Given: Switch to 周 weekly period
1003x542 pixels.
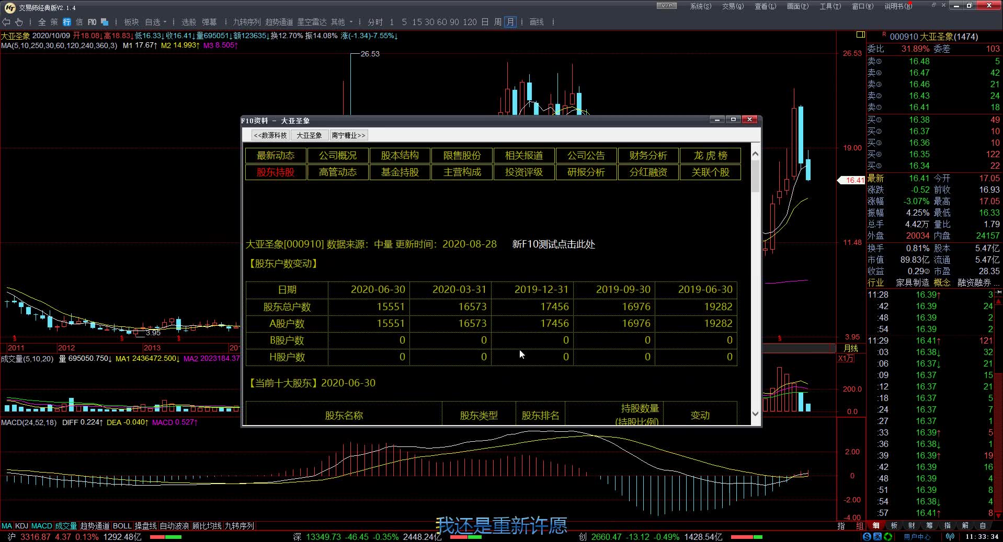Looking at the screenshot, I should [497, 22].
